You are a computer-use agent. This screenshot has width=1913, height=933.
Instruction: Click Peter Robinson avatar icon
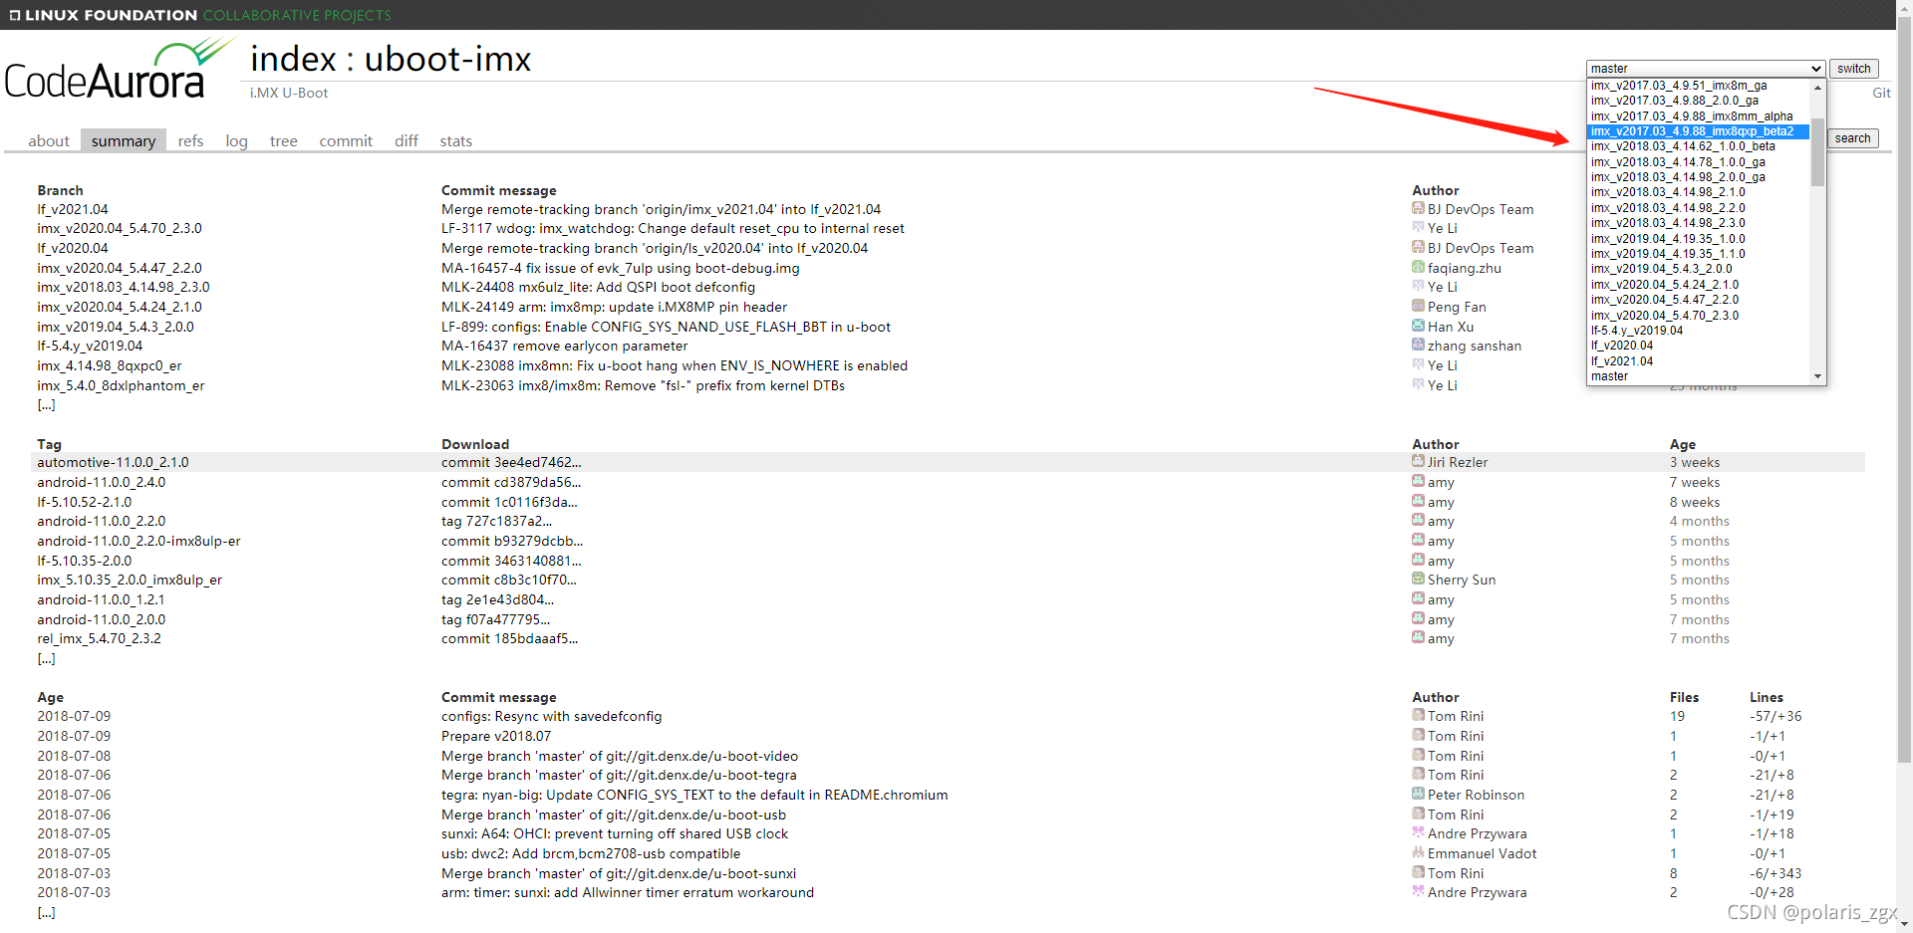click(x=1418, y=794)
